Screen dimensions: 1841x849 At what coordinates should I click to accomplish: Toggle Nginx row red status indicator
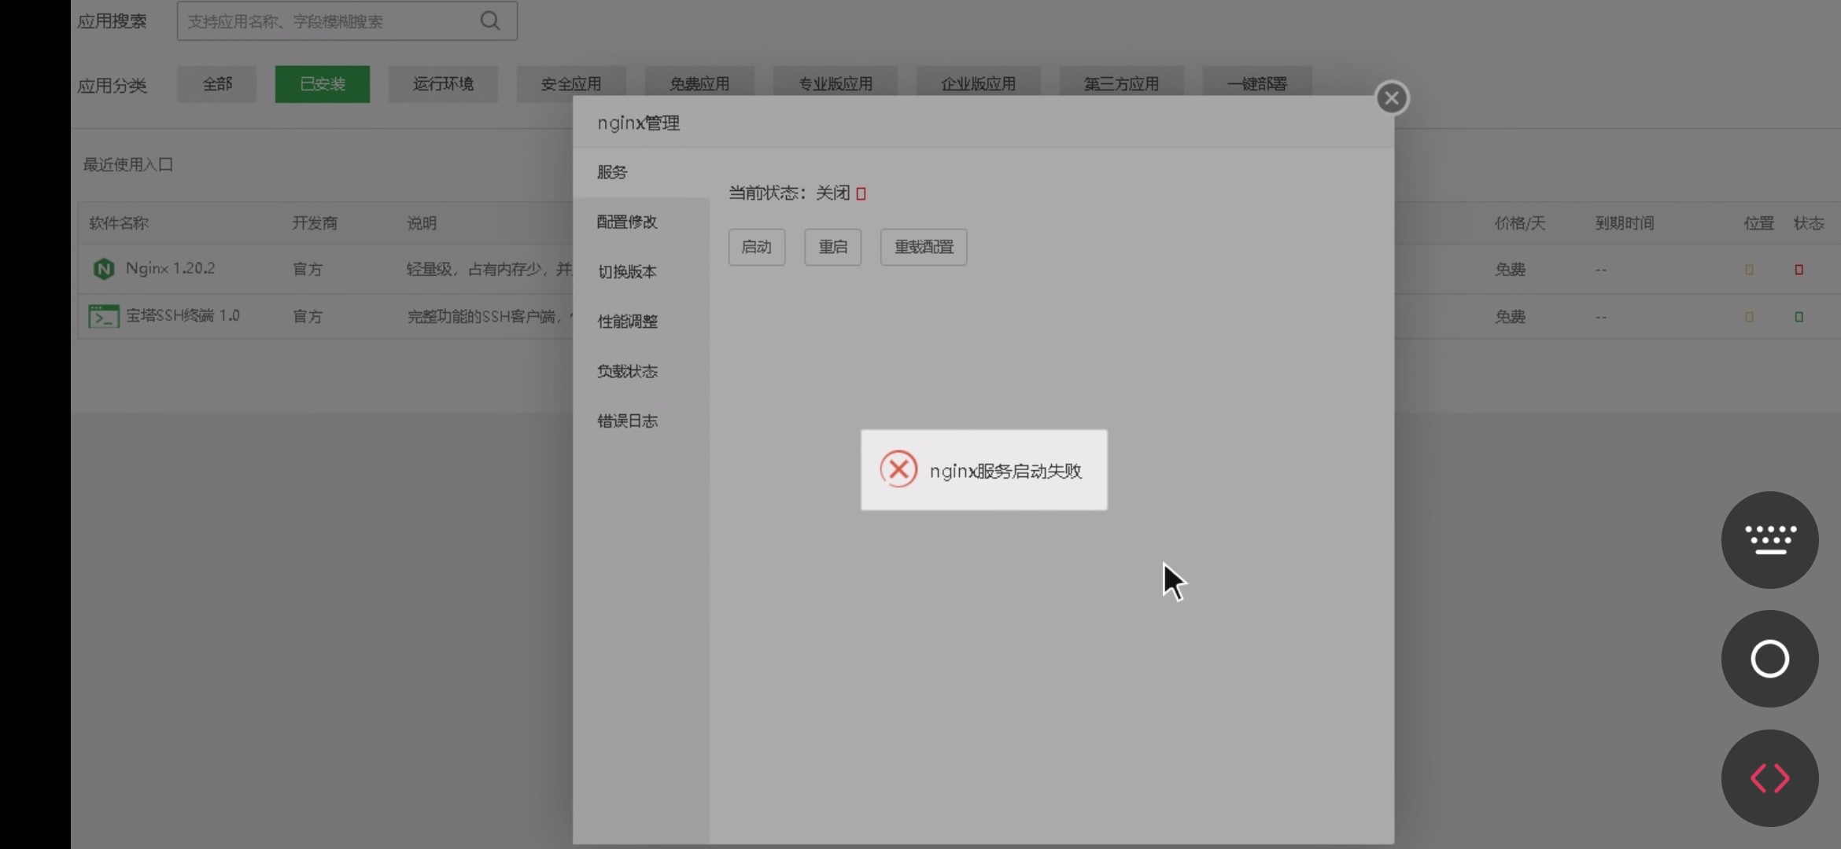[1799, 270]
